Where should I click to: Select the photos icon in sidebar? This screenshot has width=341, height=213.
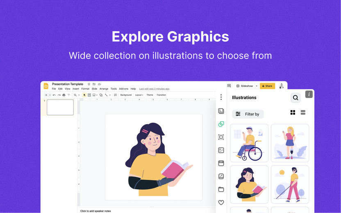221,150
